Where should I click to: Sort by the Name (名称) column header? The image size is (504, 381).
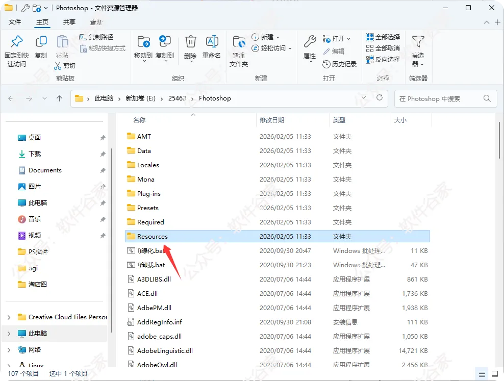coord(139,120)
